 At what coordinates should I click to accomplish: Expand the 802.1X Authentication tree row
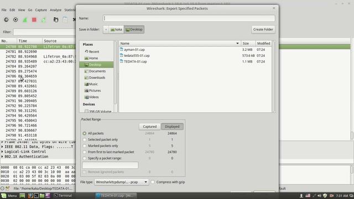(x=2, y=156)
